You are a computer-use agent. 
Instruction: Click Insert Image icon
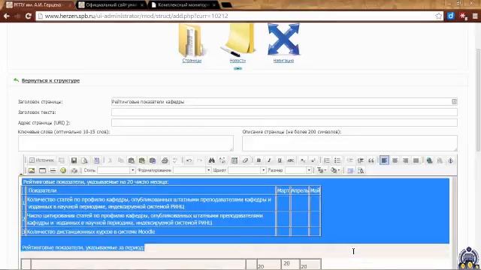click(32, 170)
